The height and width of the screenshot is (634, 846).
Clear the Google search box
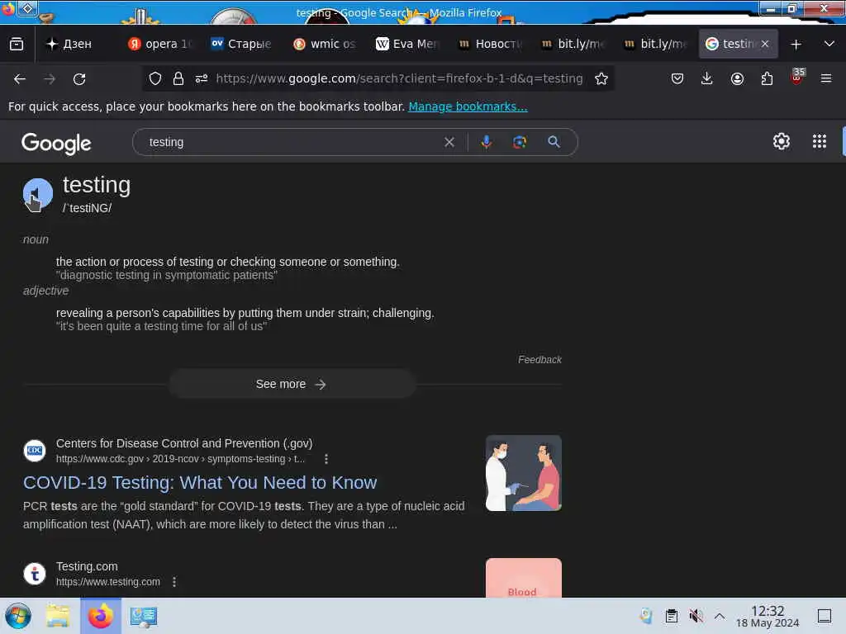[449, 142]
